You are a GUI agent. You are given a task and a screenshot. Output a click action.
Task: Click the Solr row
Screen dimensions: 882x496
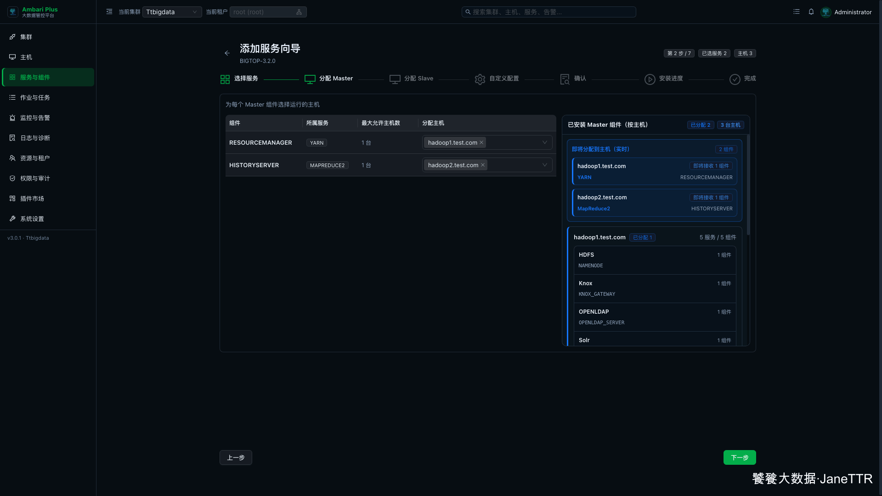pyautogui.click(x=655, y=339)
